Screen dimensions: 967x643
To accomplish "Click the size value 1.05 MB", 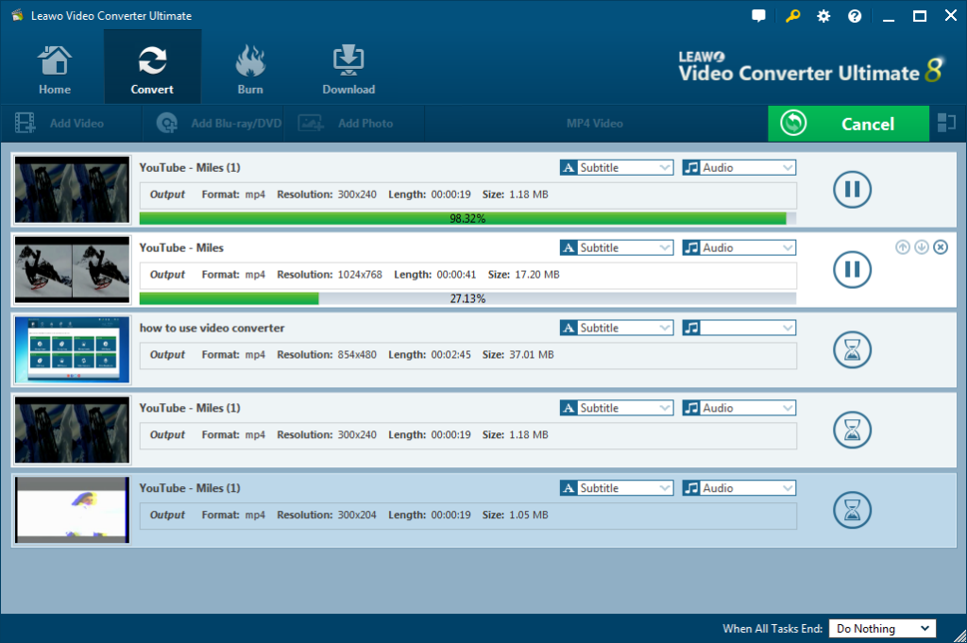I will (x=529, y=515).
